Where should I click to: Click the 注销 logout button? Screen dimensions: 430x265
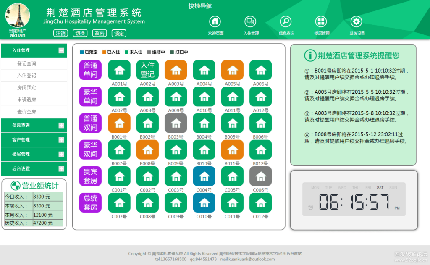60,33
